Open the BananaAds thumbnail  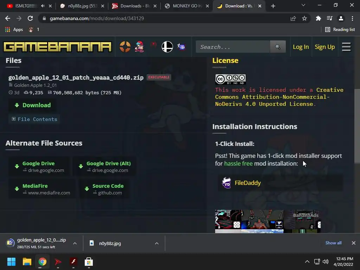268,221
